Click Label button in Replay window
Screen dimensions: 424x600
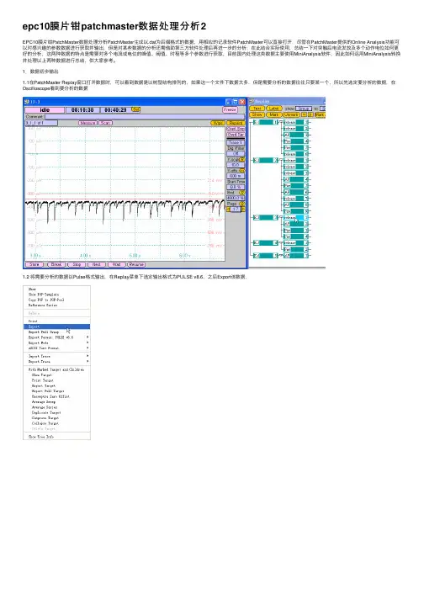(274, 109)
